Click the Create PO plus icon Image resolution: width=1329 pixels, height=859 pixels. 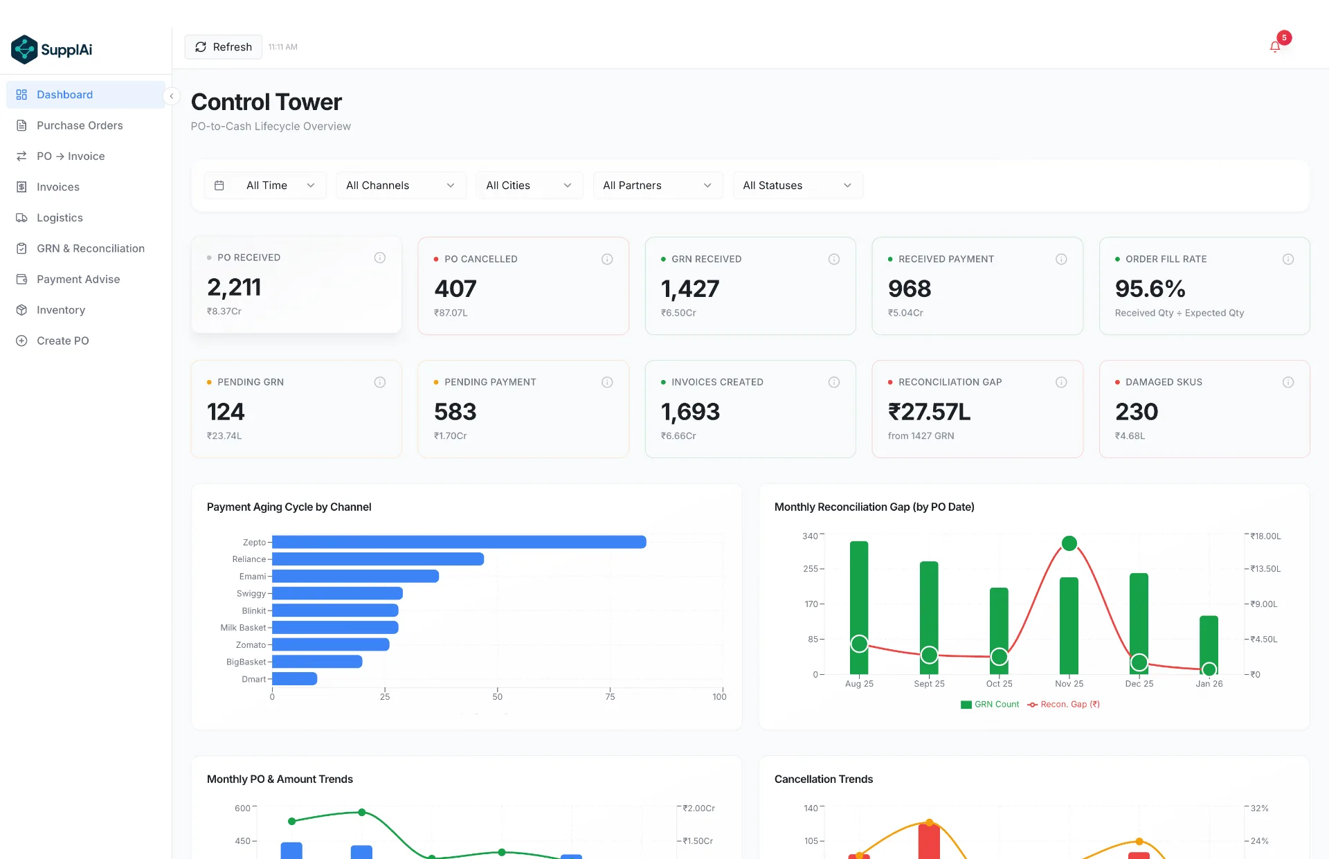(21, 341)
